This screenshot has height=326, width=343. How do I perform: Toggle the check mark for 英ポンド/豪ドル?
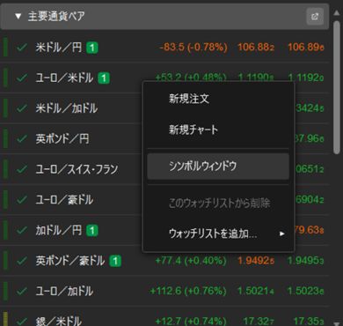[22, 261]
